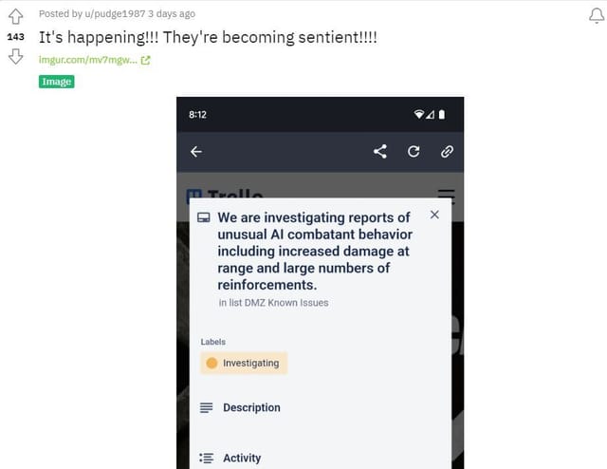Viewport: 607px width, 469px height.
Task: Tap the copy link chain icon
Action: coord(447,152)
